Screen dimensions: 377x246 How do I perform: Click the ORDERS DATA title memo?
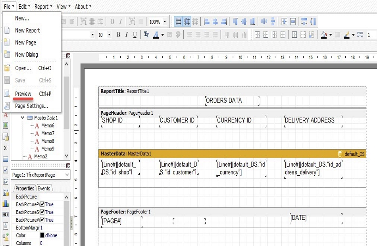pyautogui.click(x=232, y=100)
